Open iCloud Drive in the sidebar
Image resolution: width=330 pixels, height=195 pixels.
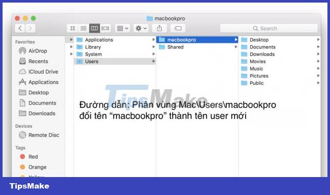point(39,72)
